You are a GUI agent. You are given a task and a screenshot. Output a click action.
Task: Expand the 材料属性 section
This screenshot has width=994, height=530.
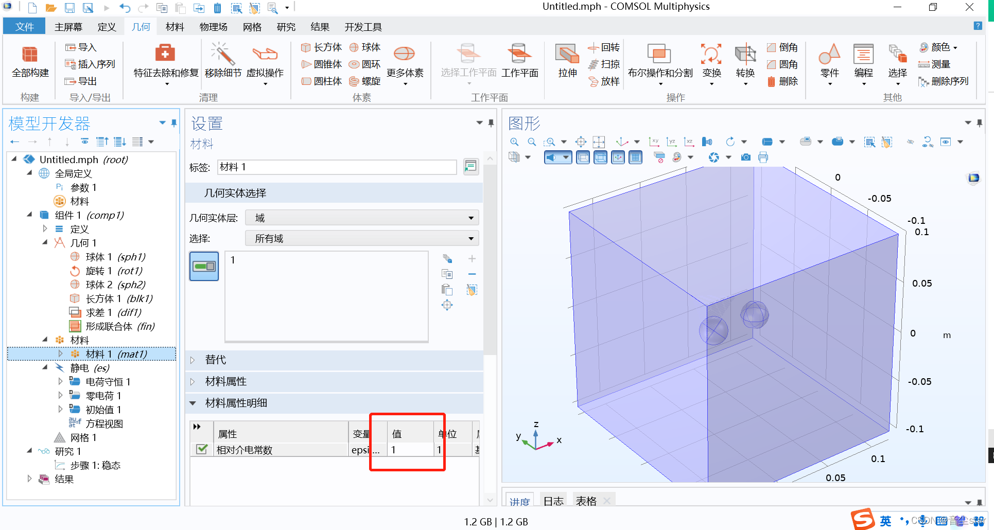(193, 381)
